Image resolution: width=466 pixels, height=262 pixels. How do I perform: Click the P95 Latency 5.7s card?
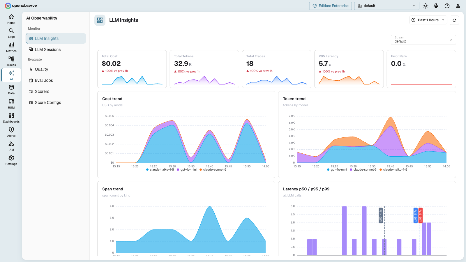[x=349, y=69]
